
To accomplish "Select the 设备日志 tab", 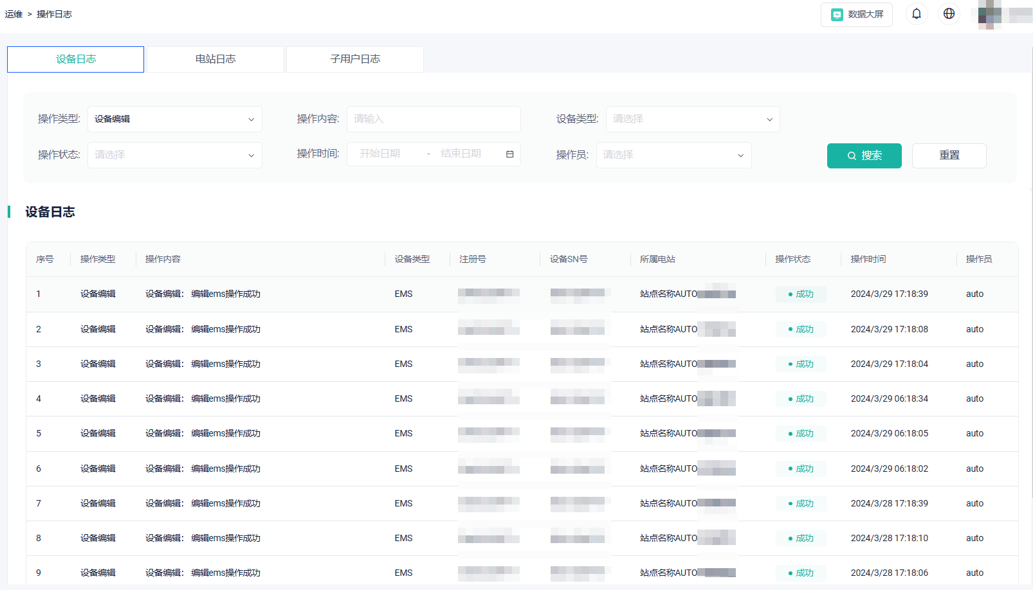I will 75,58.
